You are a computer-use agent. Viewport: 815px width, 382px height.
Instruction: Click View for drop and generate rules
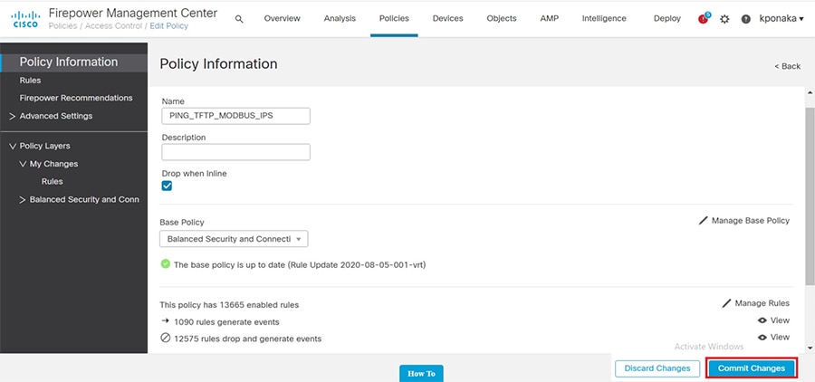point(781,338)
